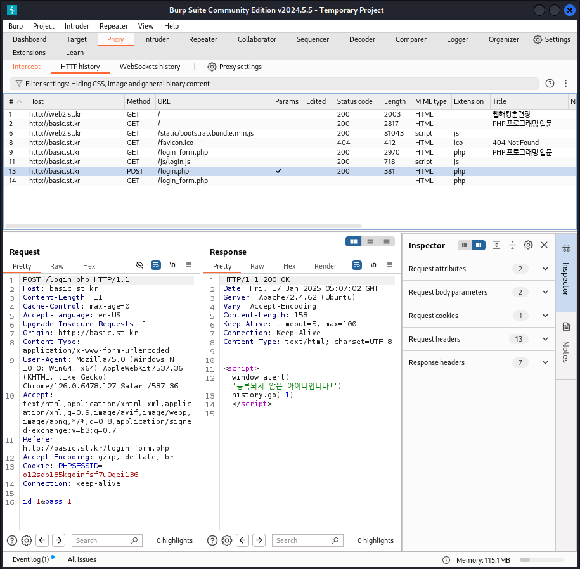Click the magnifier icon in the Request search box
This screenshot has width=580, height=569.
[134, 540]
